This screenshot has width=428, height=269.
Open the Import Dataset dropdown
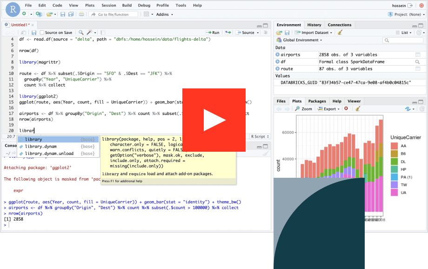tap(316, 33)
